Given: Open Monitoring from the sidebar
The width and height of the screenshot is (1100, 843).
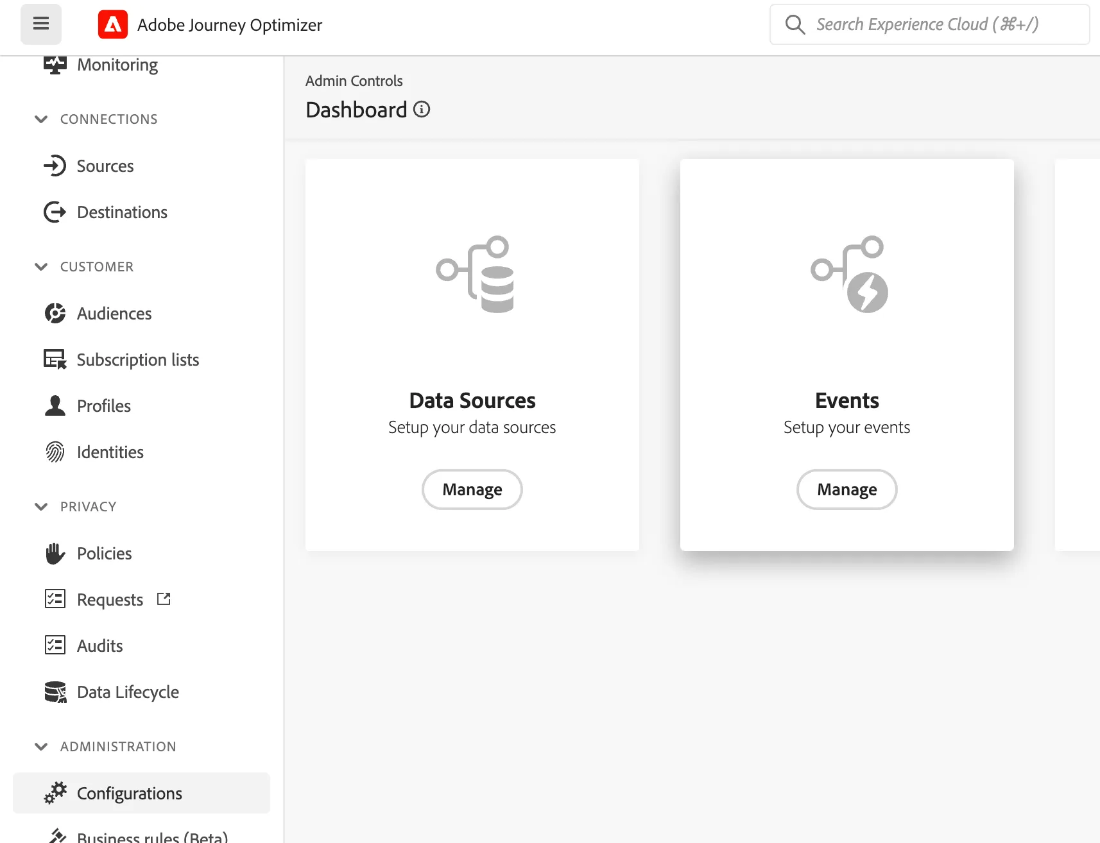Looking at the screenshot, I should pos(117,65).
